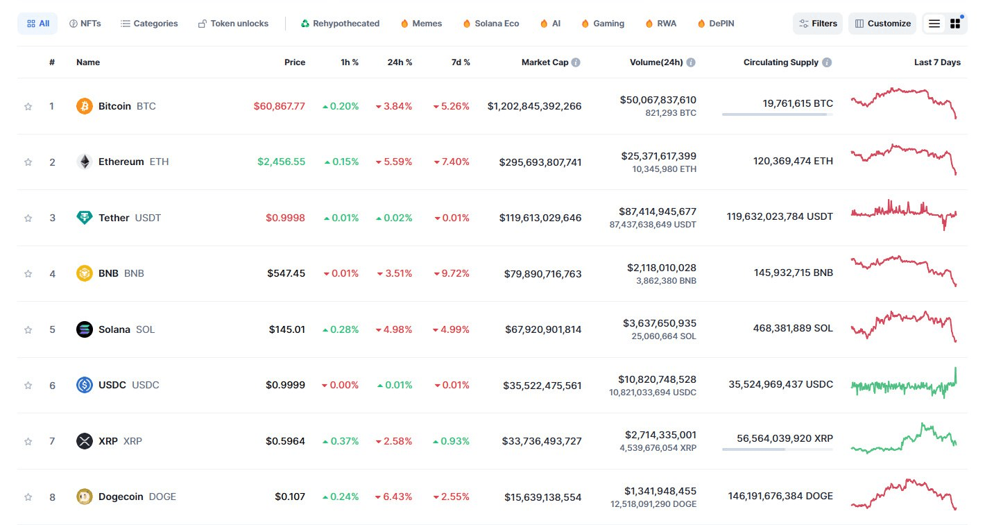The width and height of the screenshot is (985, 525).
Task: Click the Dogecoin logo icon
Action: [x=84, y=497]
